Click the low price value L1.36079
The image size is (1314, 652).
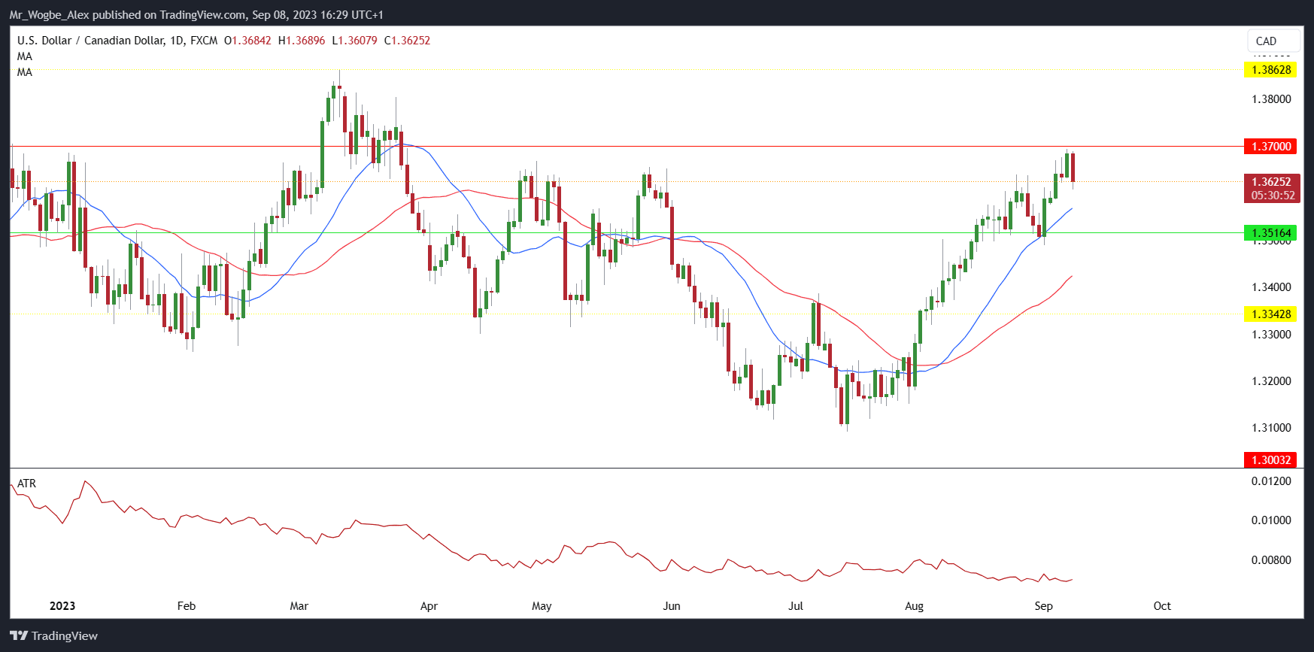(354, 41)
